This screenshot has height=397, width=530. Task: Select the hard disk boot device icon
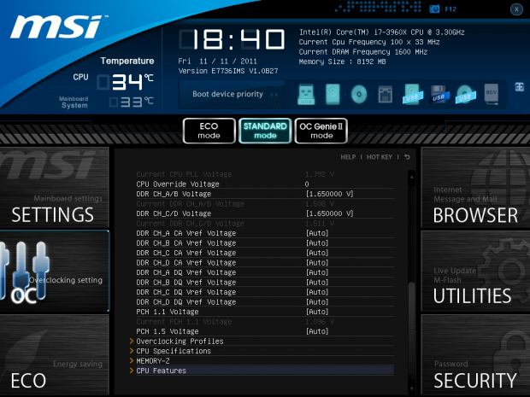pos(333,94)
